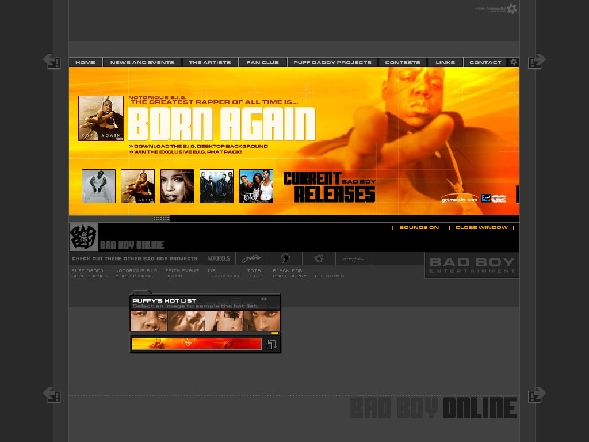This screenshot has width=589, height=442.
Task: Expand Hot List with double-arrow chevron
Action: [x=264, y=299]
